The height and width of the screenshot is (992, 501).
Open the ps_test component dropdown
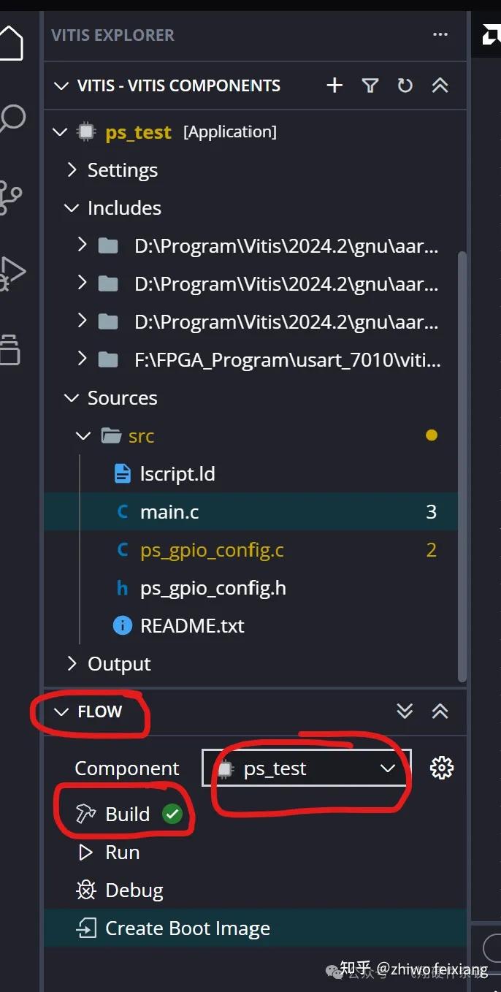click(306, 768)
